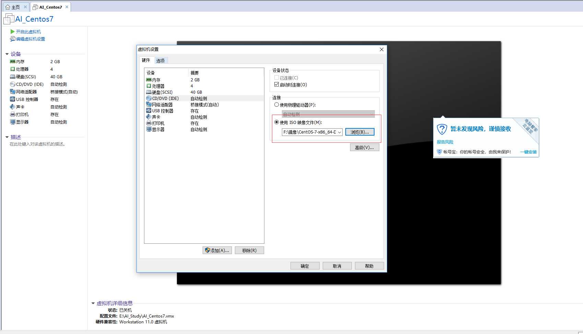This screenshot has width=583, height=334.
Task: Close the AI_Centos7 tab
Action: pos(67,7)
